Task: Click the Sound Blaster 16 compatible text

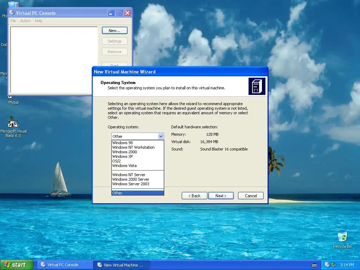Action: (224, 149)
